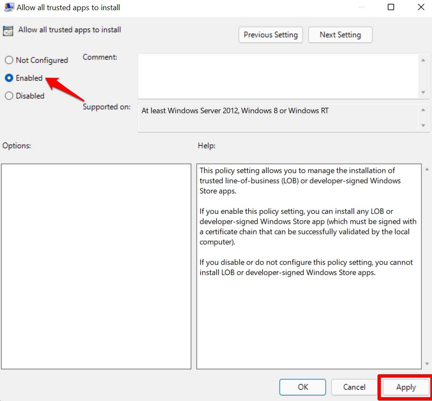This screenshot has height=401, width=432.
Task: Discard changes with the Cancel button
Action: click(x=354, y=387)
